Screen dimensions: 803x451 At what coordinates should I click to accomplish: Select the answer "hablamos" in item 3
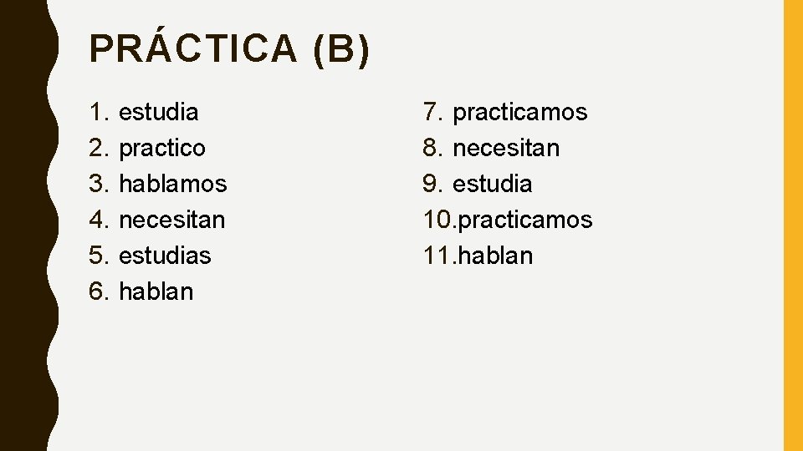tap(173, 184)
